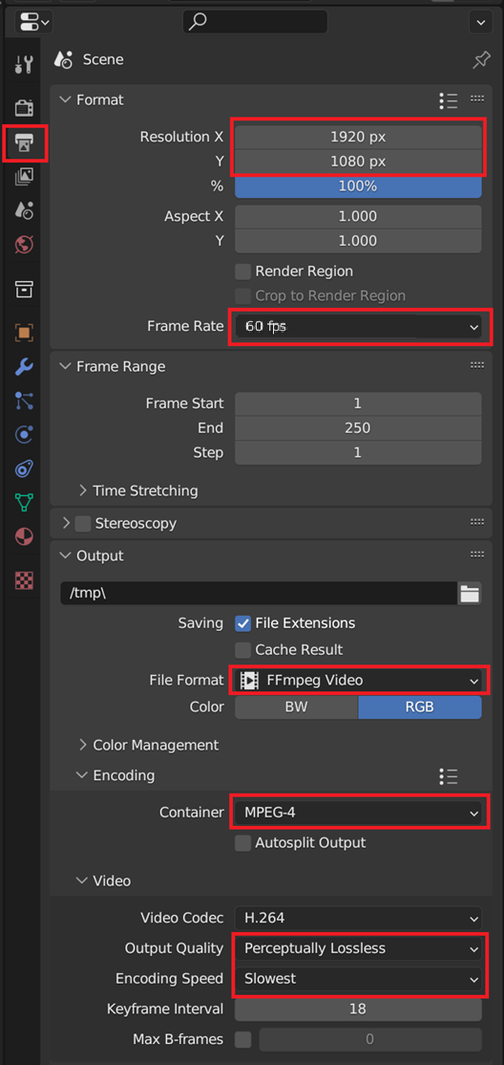Uncheck the File Extensions checkbox
The image size is (504, 1065).
242,622
